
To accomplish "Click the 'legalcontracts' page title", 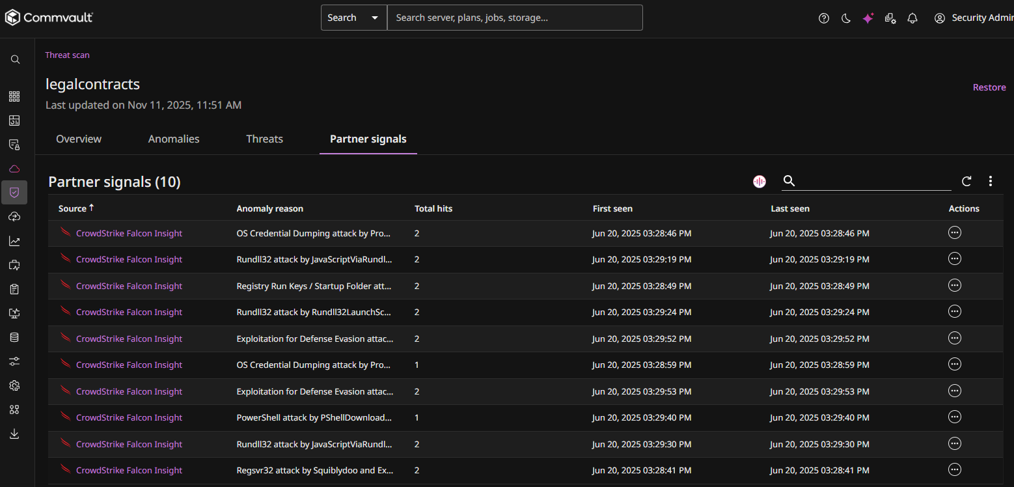I will coord(92,84).
